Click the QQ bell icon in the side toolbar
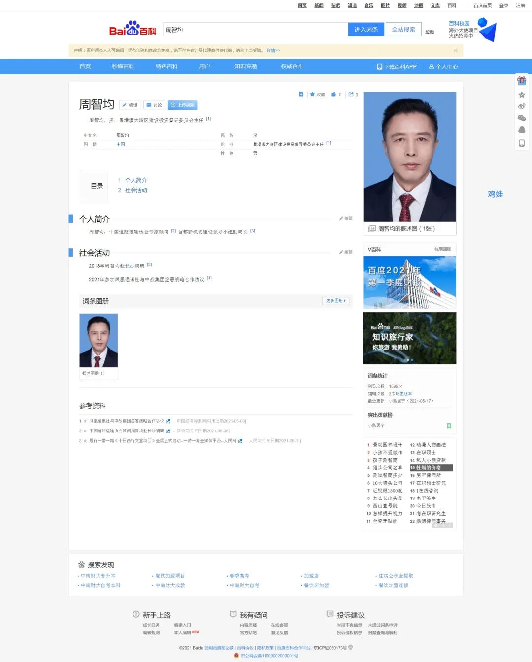Screen dimensions: 532x662 522,130
